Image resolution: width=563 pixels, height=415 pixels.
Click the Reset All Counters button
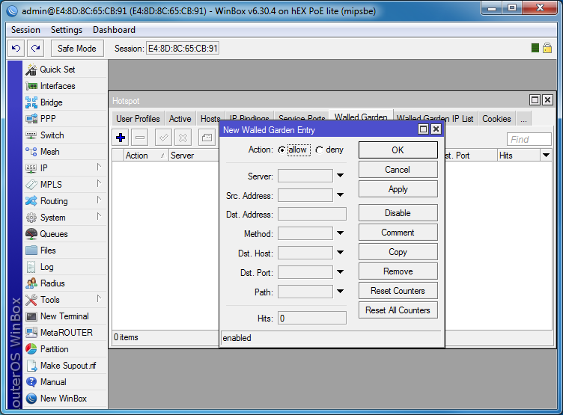[x=398, y=310]
